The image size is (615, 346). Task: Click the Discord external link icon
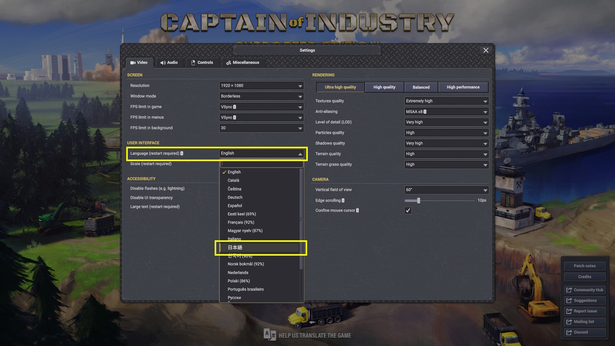pyautogui.click(x=569, y=332)
